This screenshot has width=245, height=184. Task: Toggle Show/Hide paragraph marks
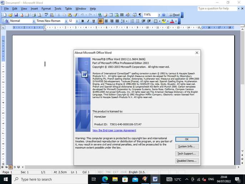140,15
